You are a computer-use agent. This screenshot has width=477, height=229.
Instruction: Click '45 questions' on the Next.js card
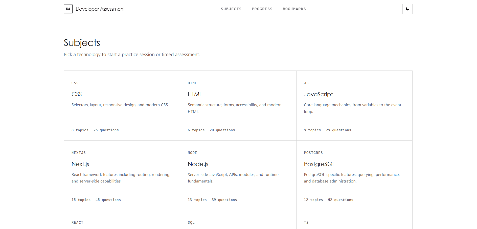[108, 200]
